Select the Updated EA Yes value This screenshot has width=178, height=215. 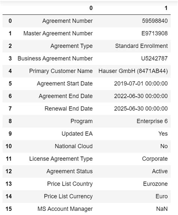pyautogui.click(x=163, y=134)
